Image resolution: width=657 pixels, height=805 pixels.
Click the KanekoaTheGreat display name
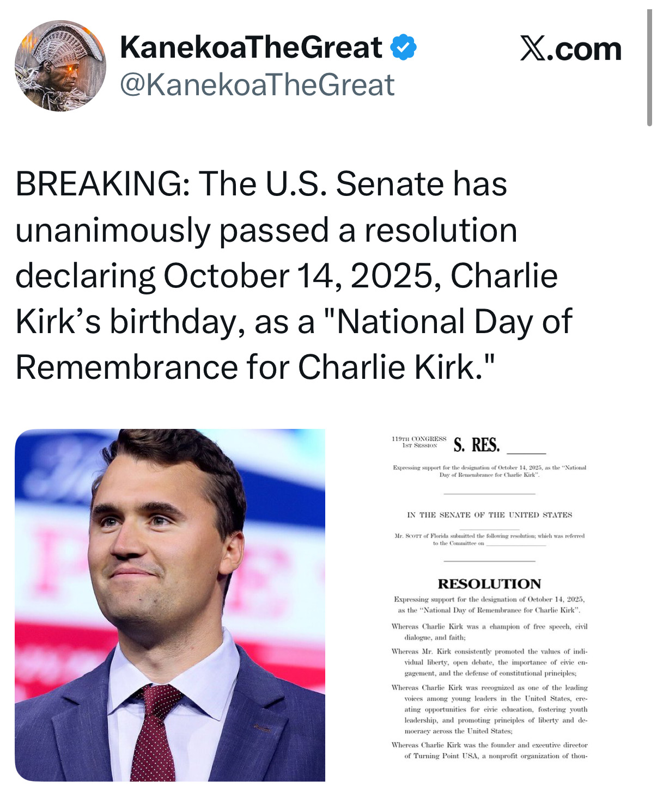click(x=251, y=47)
